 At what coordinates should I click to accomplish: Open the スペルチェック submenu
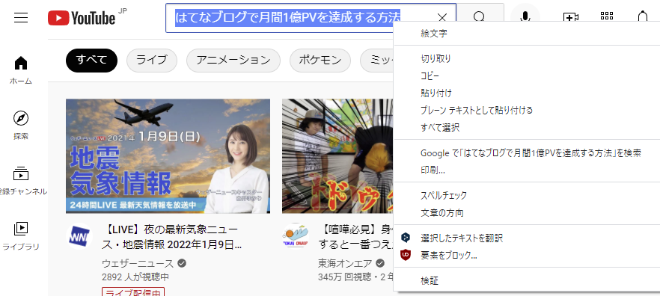[527, 196]
